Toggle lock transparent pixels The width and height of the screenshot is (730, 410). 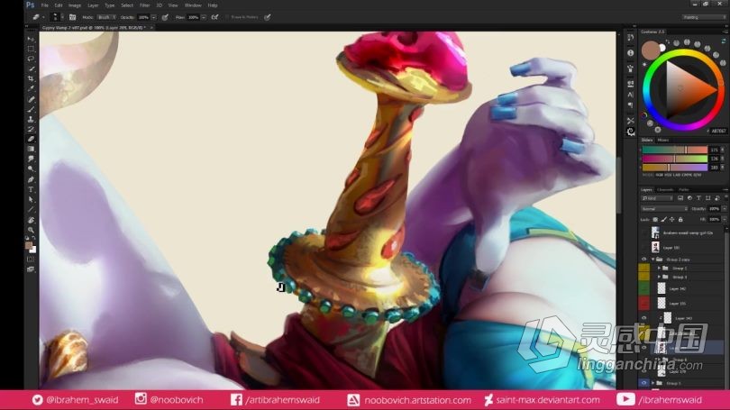pyautogui.click(x=655, y=219)
